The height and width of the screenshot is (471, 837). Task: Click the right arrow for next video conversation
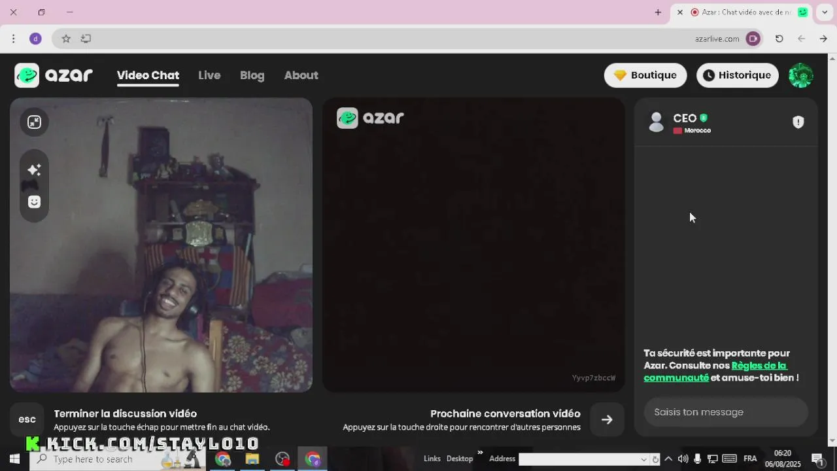(607, 420)
